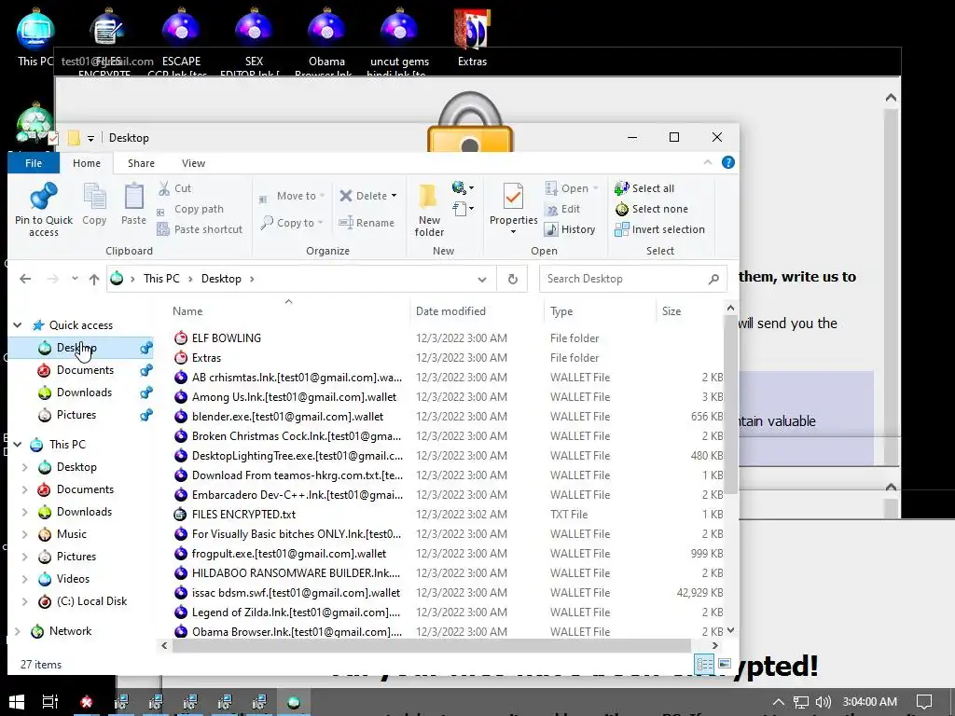
Task: Click the Rename icon in Organize
Action: click(x=346, y=222)
